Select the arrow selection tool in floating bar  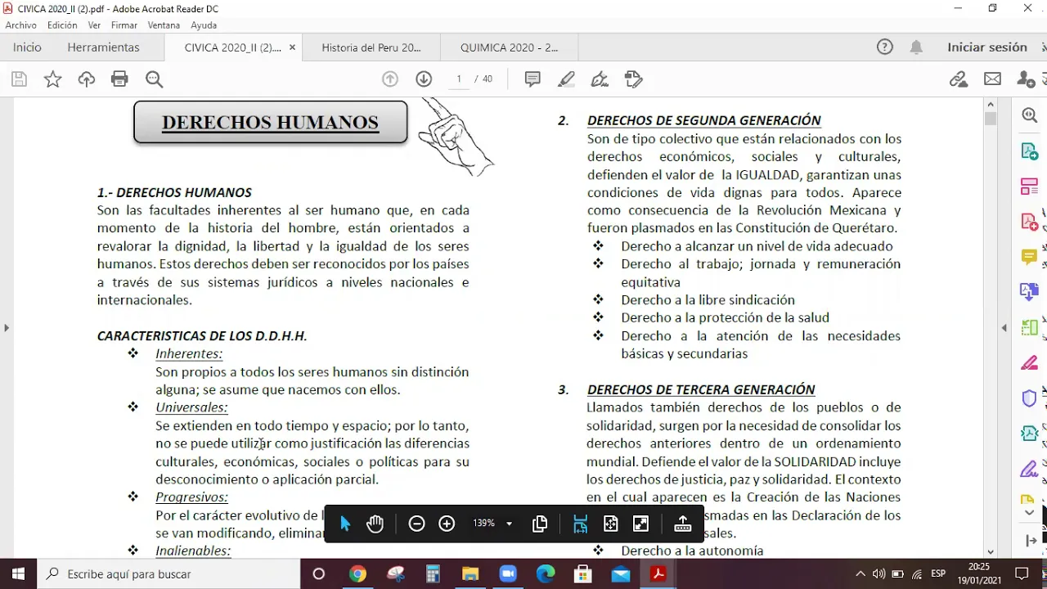click(x=344, y=524)
